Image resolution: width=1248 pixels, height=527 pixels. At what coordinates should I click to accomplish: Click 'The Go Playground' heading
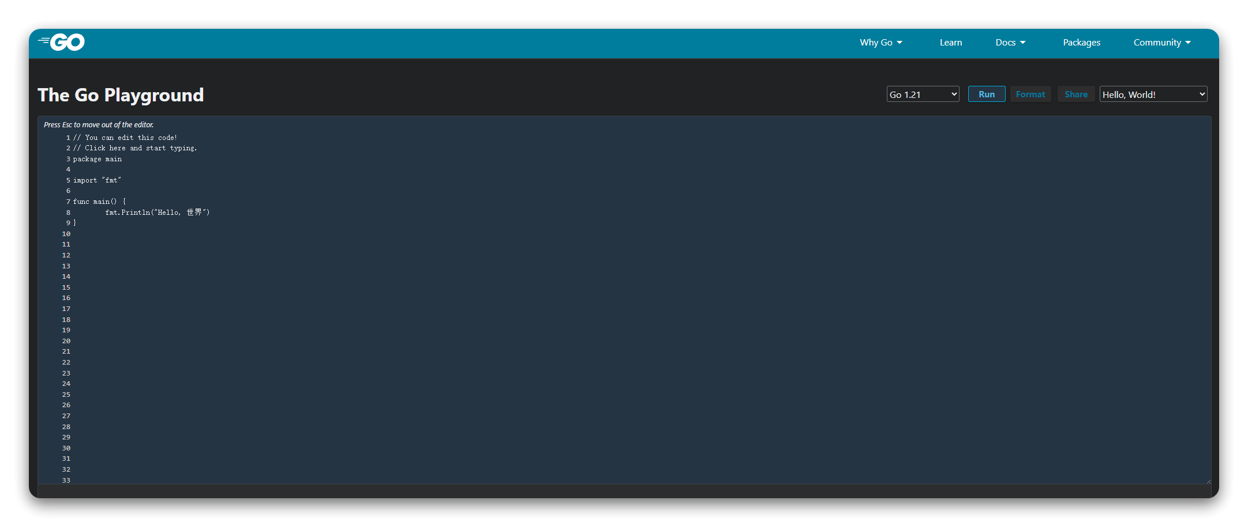click(x=121, y=95)
